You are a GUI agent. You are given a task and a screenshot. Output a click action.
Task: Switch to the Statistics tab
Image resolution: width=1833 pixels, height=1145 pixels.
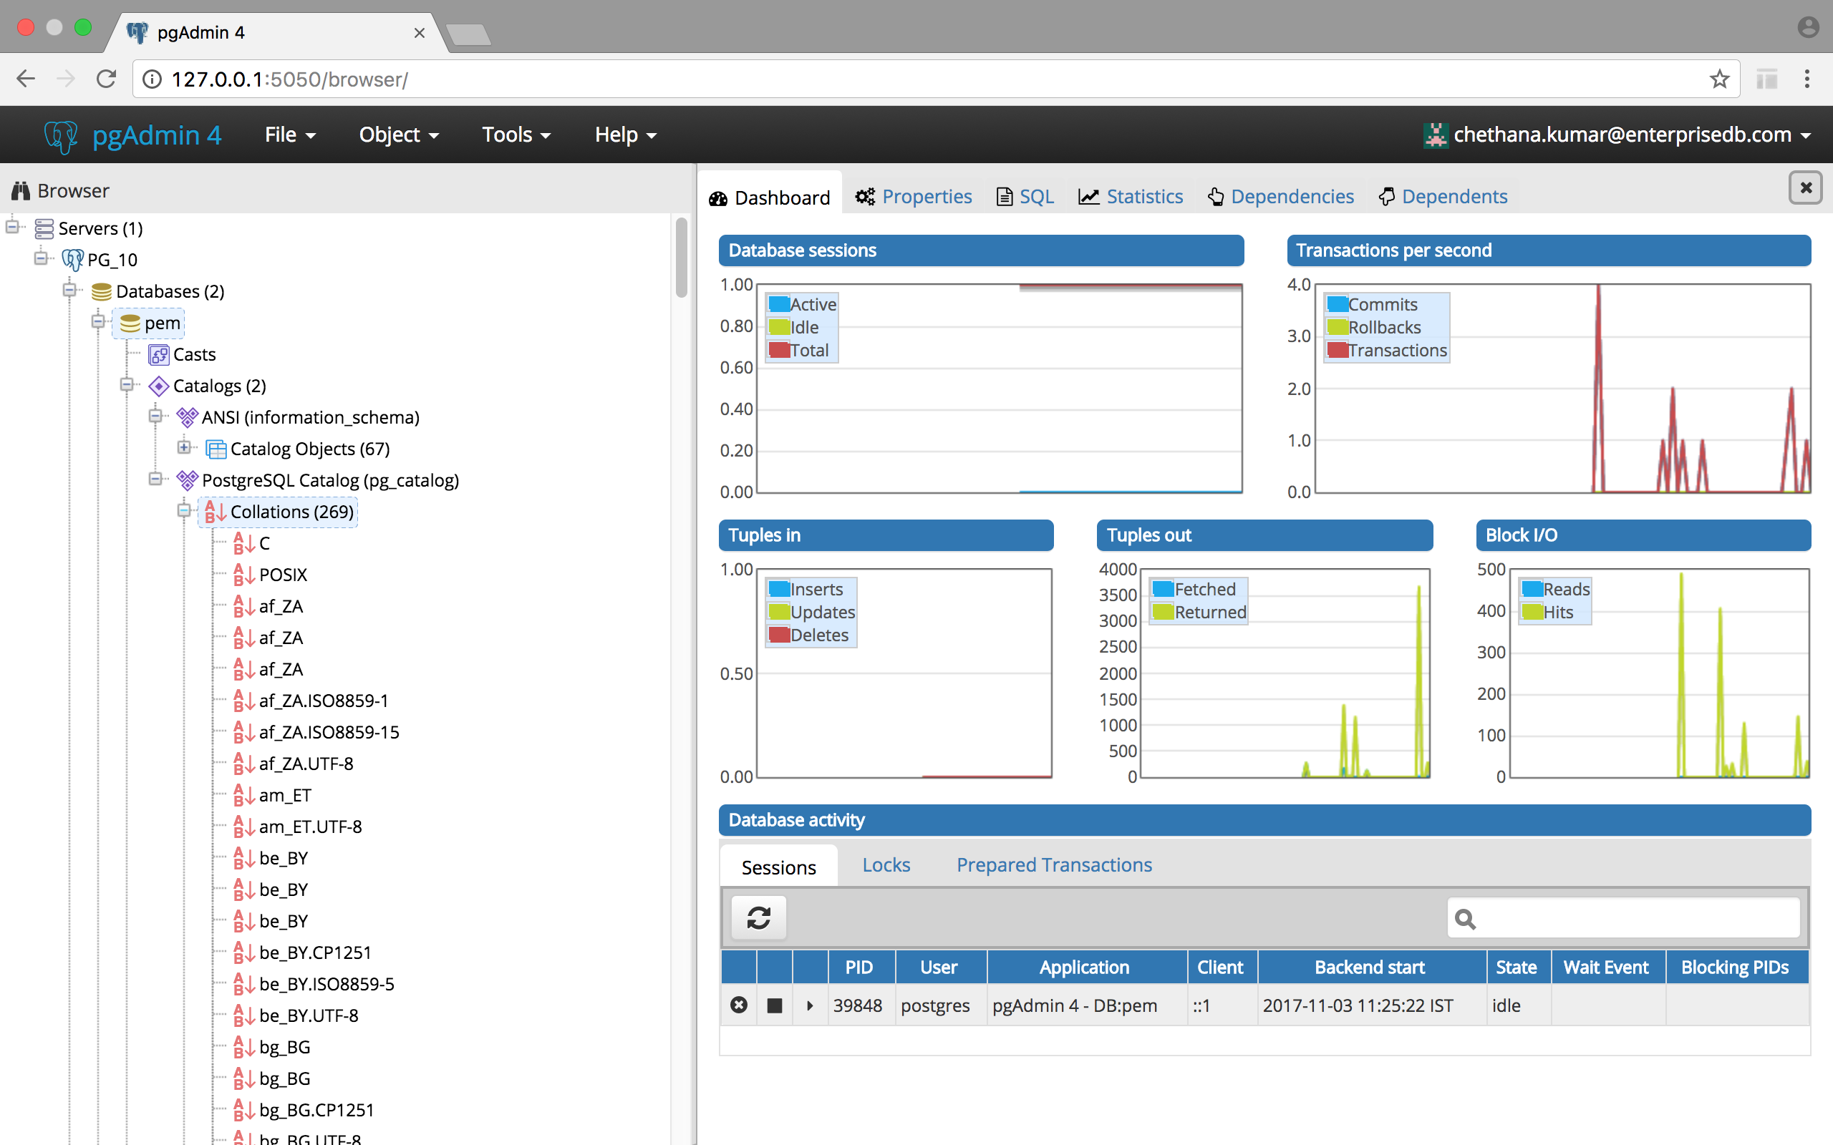pyautogui.click(x=1131, y=197)
